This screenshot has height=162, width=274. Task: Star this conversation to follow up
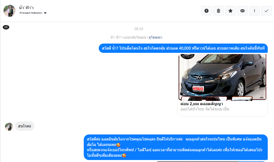tap(230, 11)
